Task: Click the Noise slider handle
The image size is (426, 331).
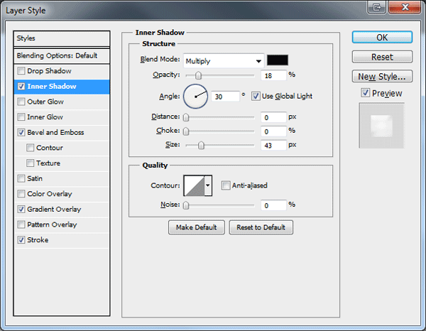Action: click(x=186, y=205)
